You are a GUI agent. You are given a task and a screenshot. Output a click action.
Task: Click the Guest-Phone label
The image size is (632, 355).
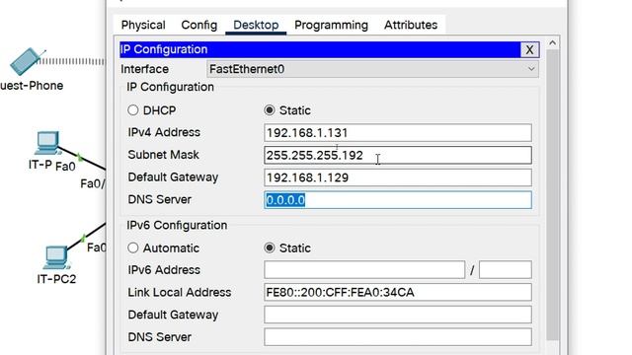coord(32,86)
